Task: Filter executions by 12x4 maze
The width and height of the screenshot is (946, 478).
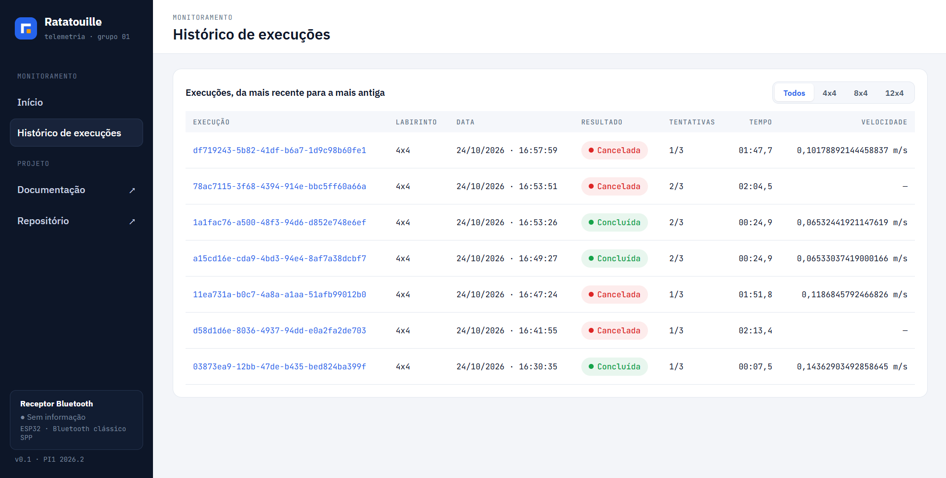Action: pyautogui.click(x=894, y=93)
